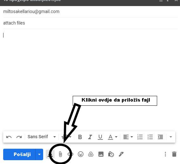
Task: Open more formatting options arrow at toolbar end
Action: click(171, 137)
